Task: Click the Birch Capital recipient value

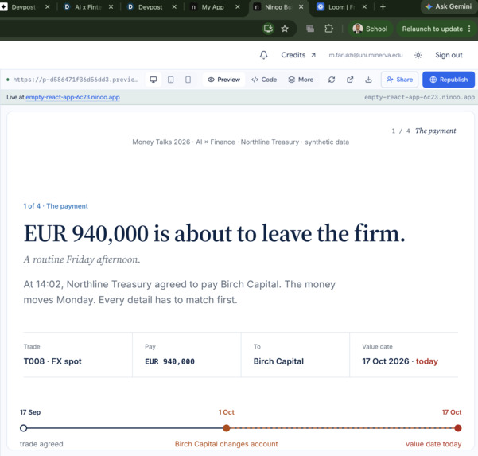Action: 278,361
